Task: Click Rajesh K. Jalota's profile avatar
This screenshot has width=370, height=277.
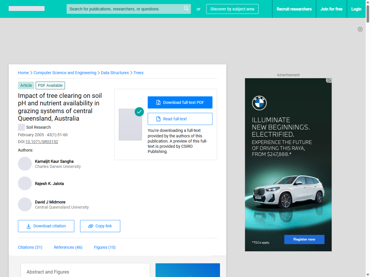Action: pos(25,184)
